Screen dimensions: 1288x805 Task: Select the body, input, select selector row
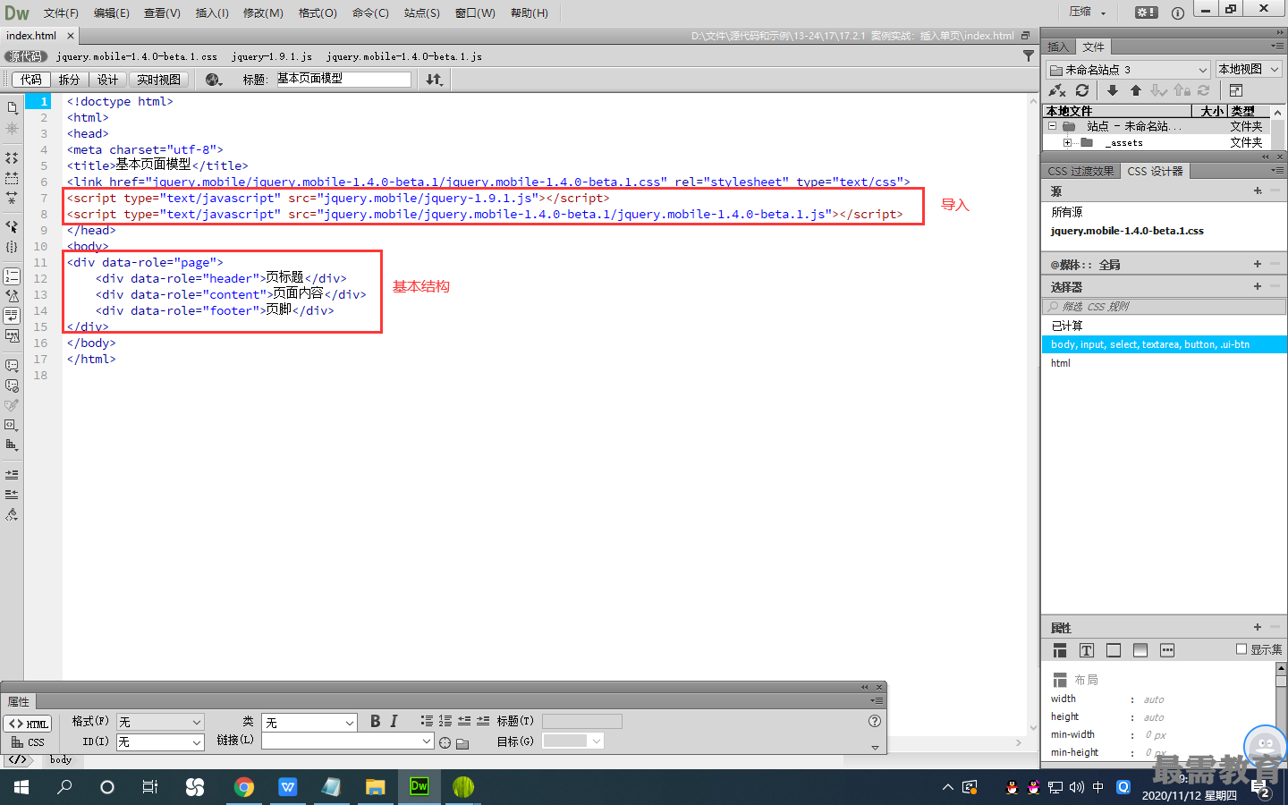pyautogui.click(x=1164, y=344)
